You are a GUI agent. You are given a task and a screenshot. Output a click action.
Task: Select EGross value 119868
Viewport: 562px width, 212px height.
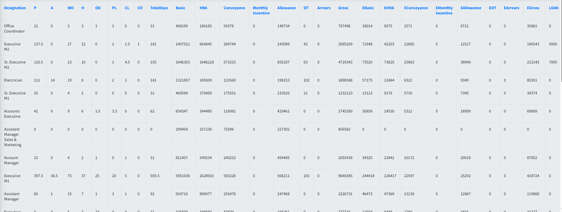point(533,194)
